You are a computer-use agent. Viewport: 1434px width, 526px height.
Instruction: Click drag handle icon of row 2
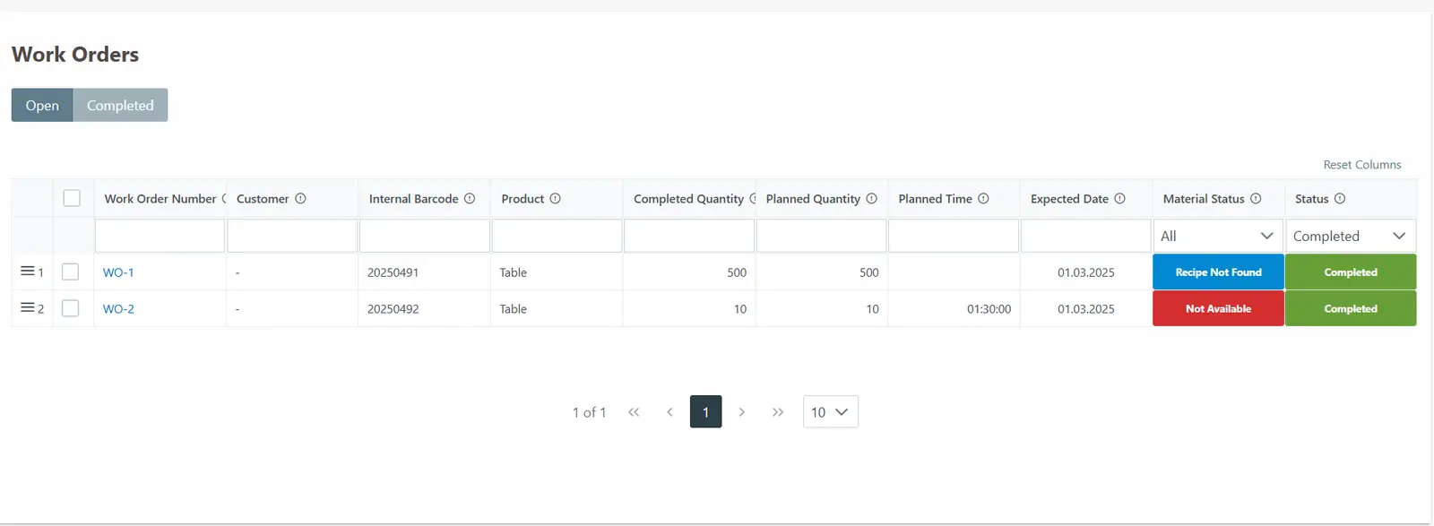28,307
